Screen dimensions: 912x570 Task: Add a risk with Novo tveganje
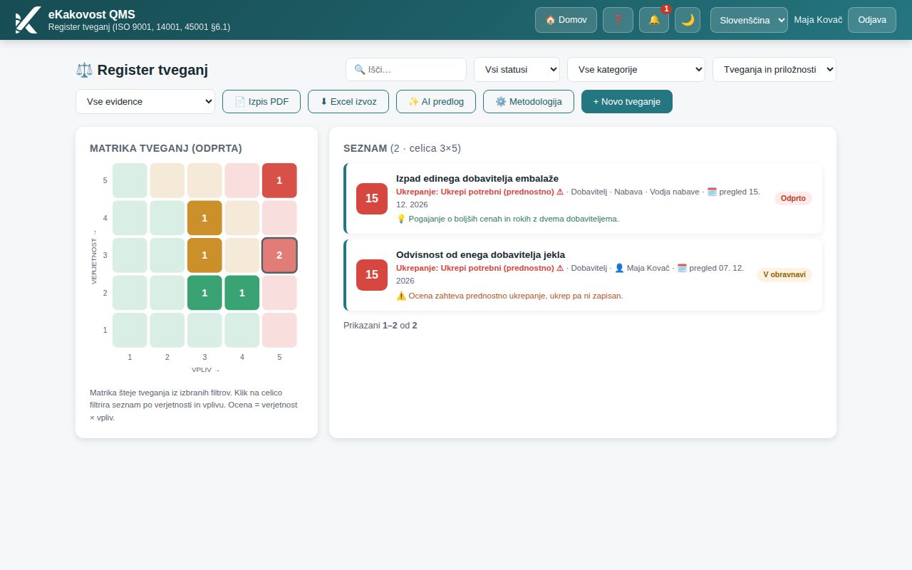click(x=627, y=101)
